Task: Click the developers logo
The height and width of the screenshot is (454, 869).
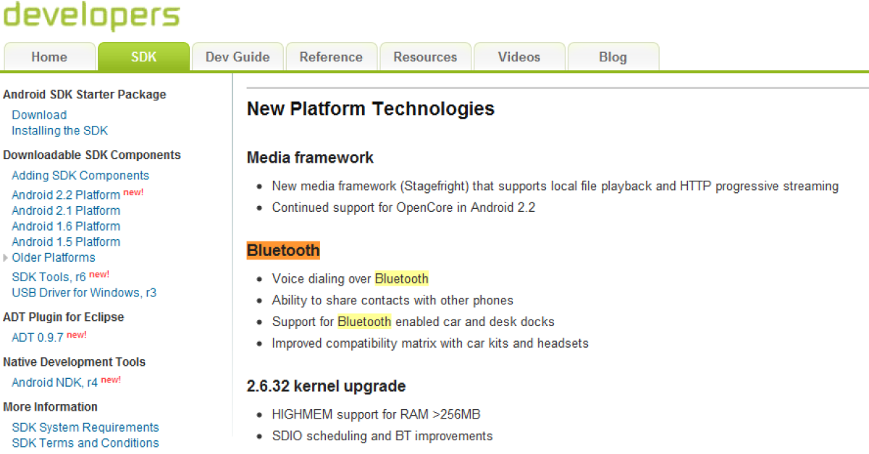Action: click(x=91, y=15)
